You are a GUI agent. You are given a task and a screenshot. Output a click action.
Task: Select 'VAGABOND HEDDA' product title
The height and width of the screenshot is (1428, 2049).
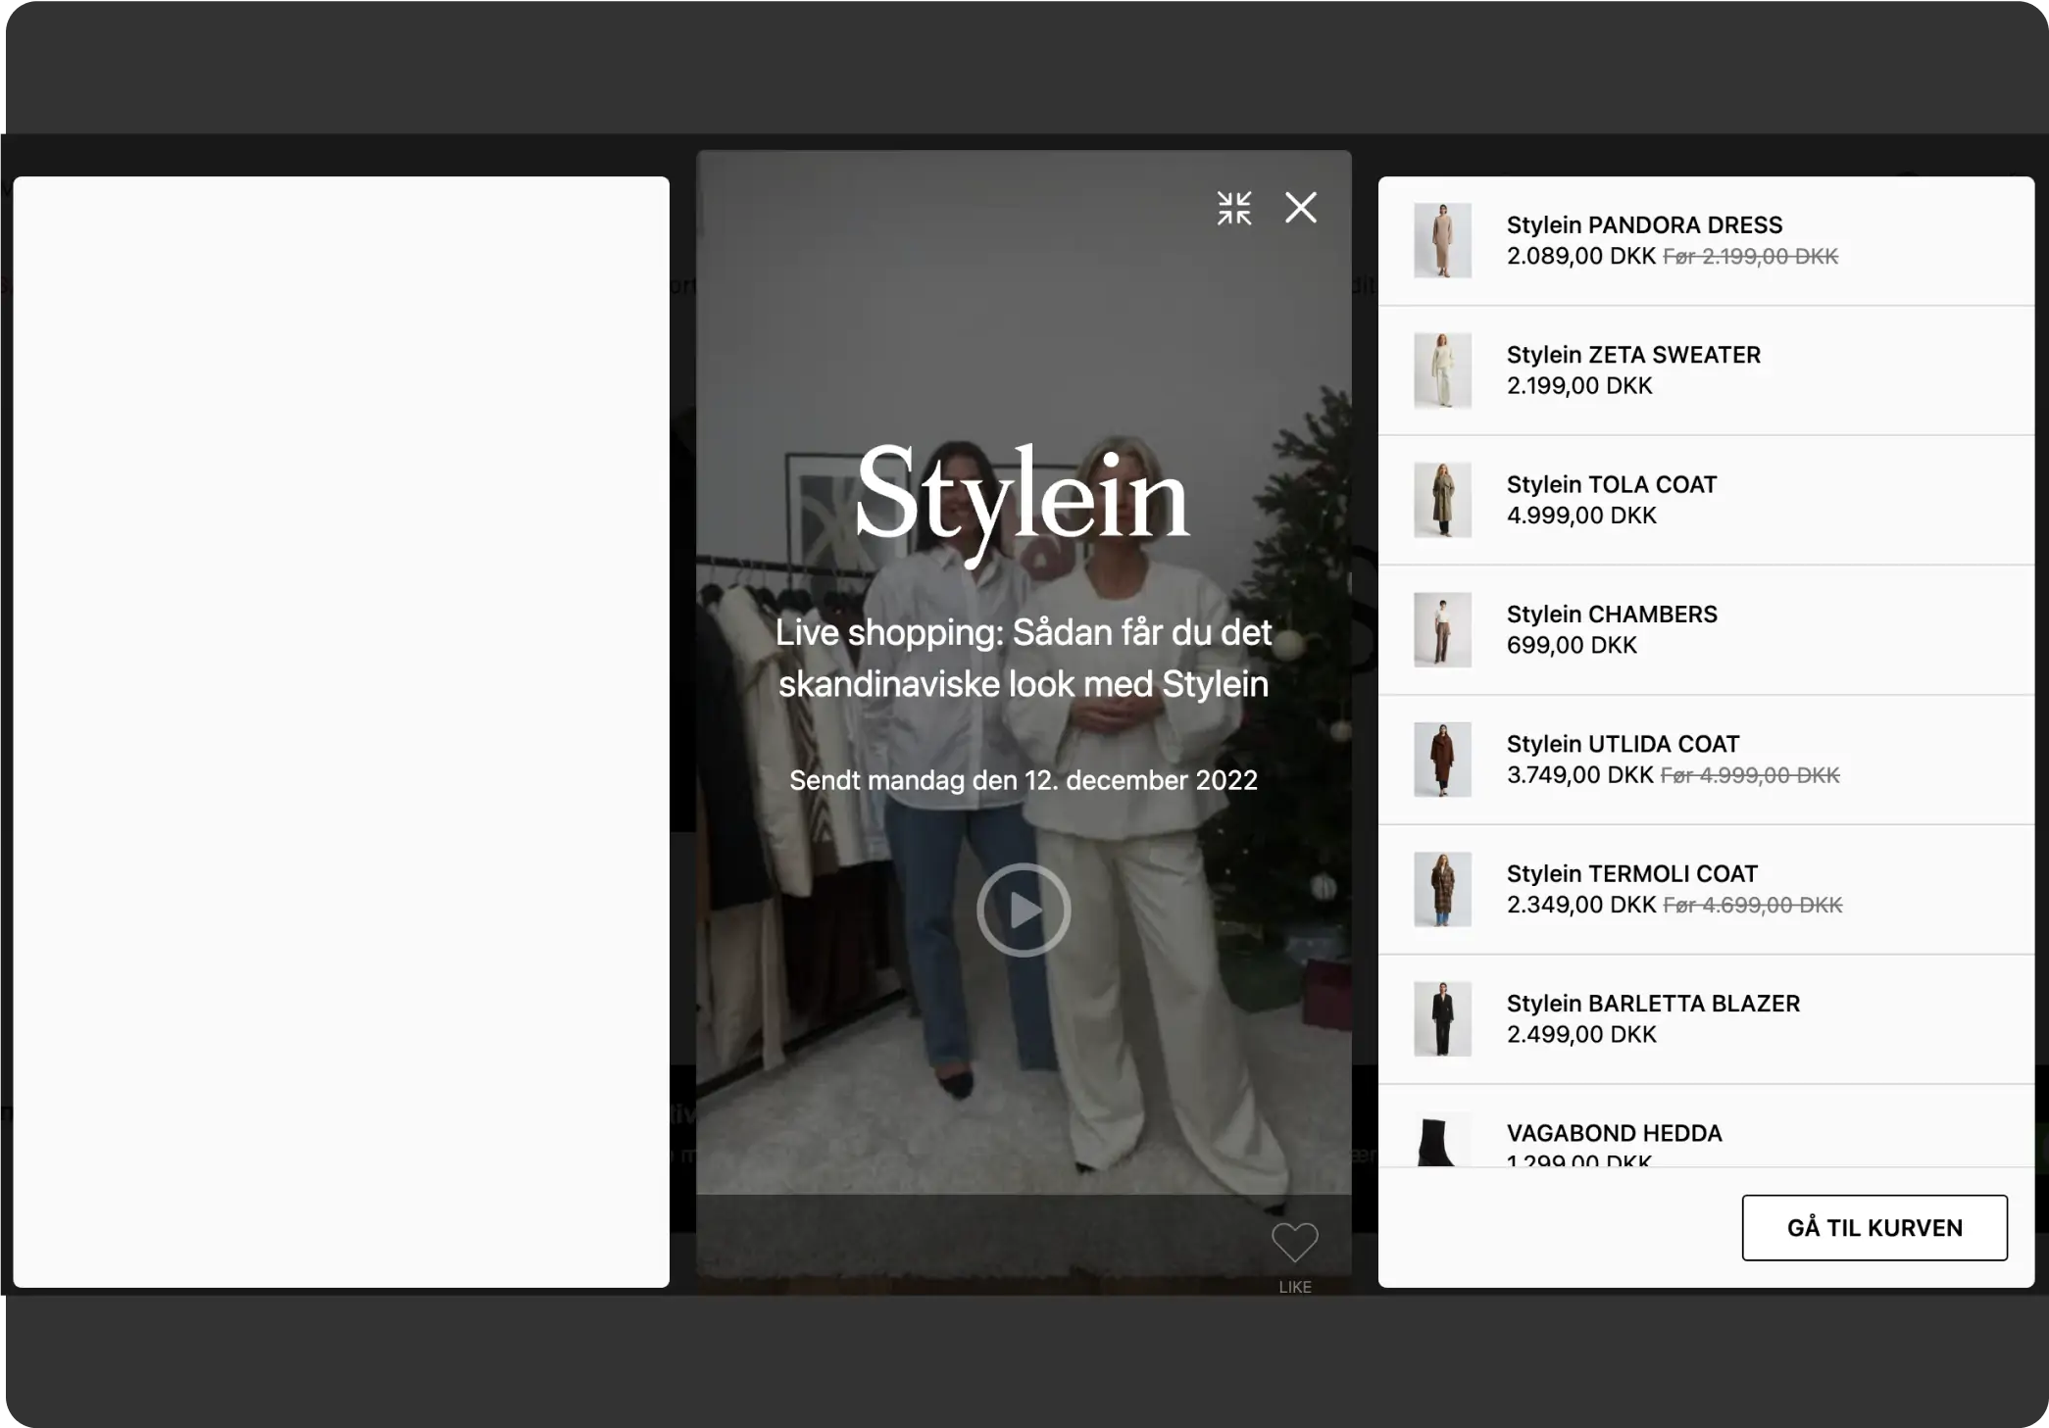pos(1614,1133)
